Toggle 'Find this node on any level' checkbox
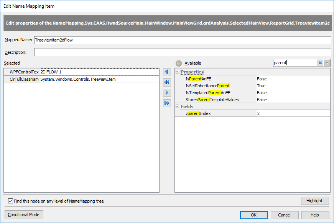The width and height of the screenshot is (334, 223). pyautogui.click(x=10, y=201)
